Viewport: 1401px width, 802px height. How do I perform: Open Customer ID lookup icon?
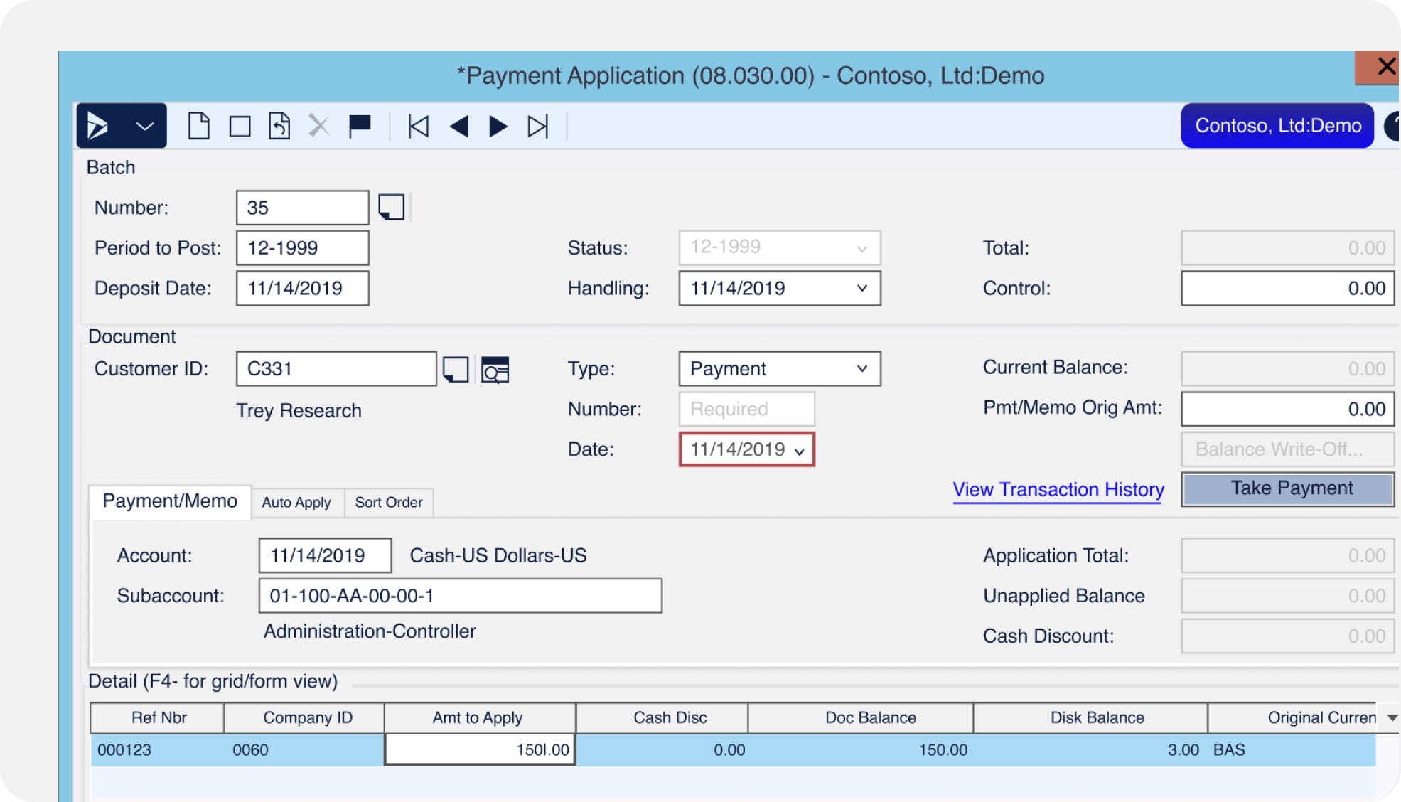[456, 369]
